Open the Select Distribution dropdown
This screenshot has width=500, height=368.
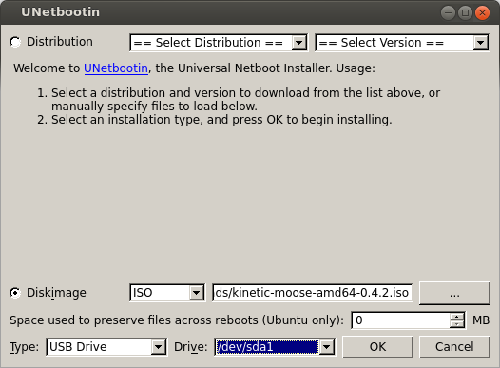219,43
